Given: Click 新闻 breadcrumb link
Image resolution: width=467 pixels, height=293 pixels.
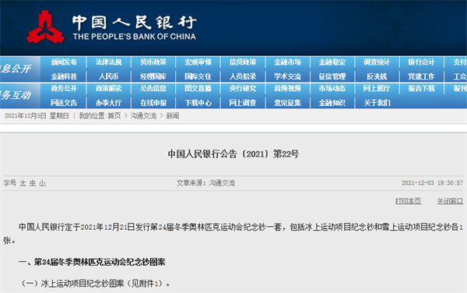Looking at the screenshot, I should pos(173,115).
